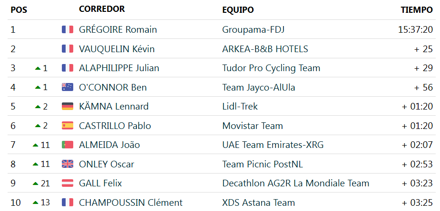The width and height of the screenshot is (440, 211).
Task: Click the Australian flag next to O'CONNOR Ben
Action: tap(68, 87)
